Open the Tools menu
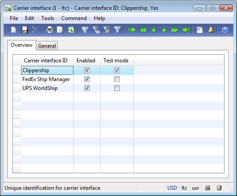Screen dimensions: 237x196 (x=47, y=18)
